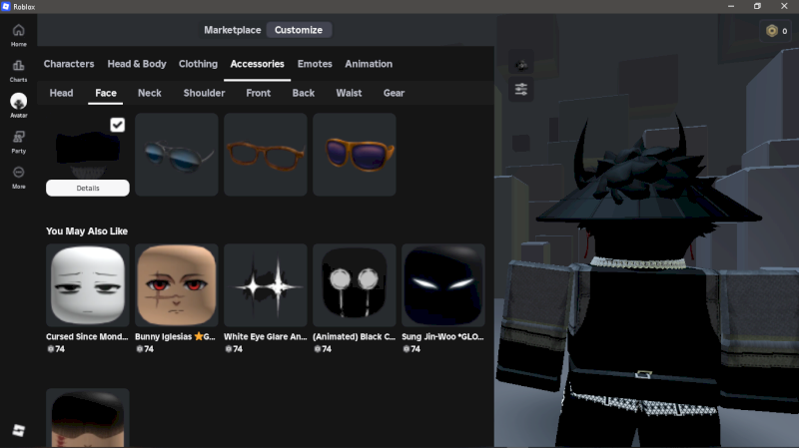Click the Cursed Since Mond... item title
799x448 pixels.
(x=87, y=336)
